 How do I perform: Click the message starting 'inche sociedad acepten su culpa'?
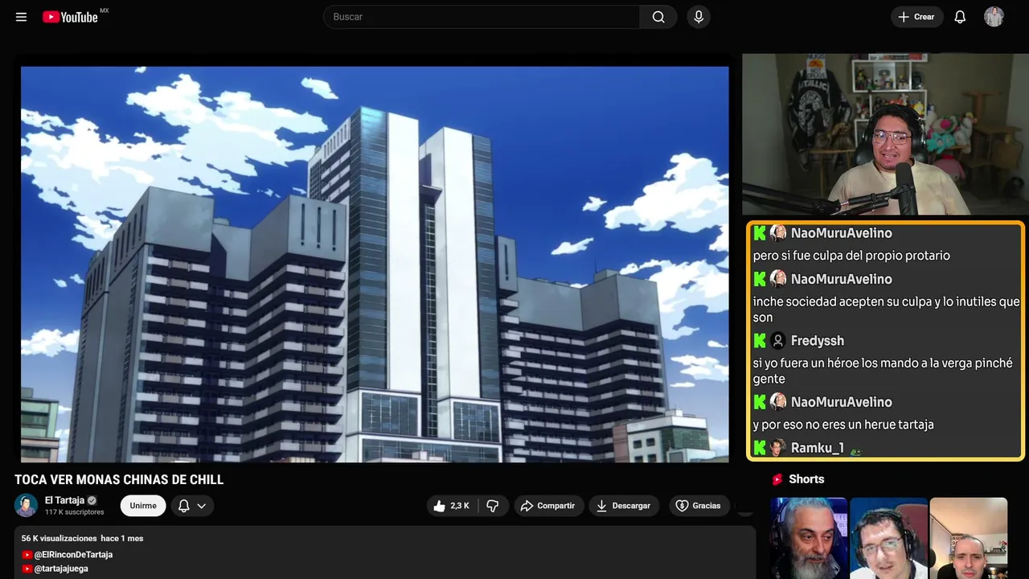click(886, 310)
